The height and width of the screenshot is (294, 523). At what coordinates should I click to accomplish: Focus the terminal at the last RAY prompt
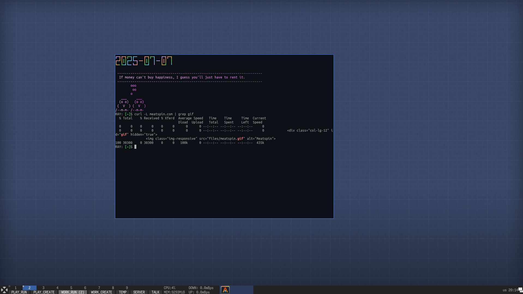[x=135, y=147]
